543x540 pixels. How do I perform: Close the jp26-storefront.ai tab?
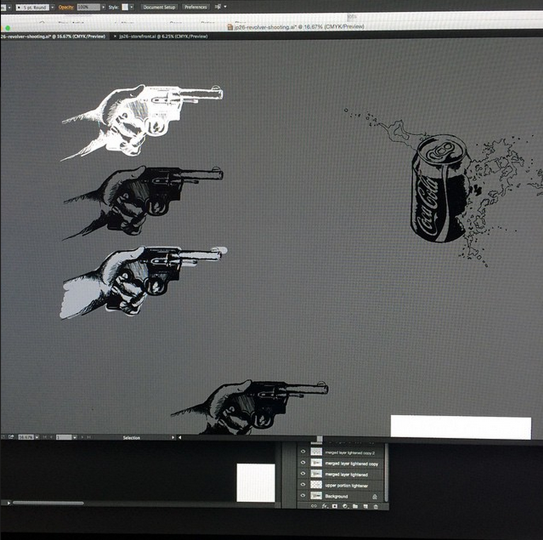(114, 36)
